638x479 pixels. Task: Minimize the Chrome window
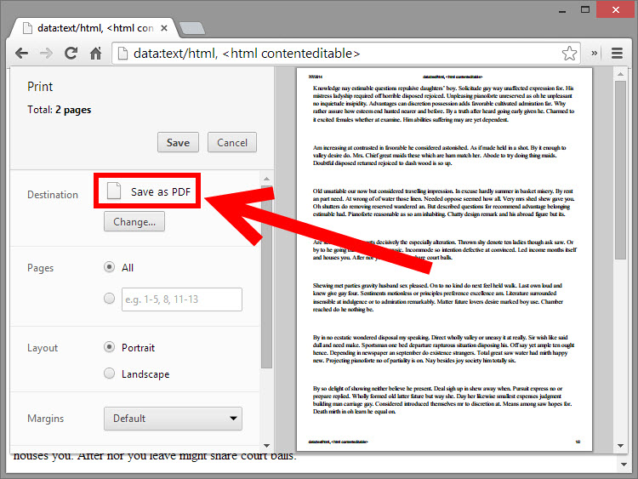click(562, 9)
